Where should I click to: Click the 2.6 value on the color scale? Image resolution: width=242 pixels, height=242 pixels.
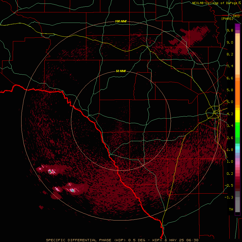[230, 138]
